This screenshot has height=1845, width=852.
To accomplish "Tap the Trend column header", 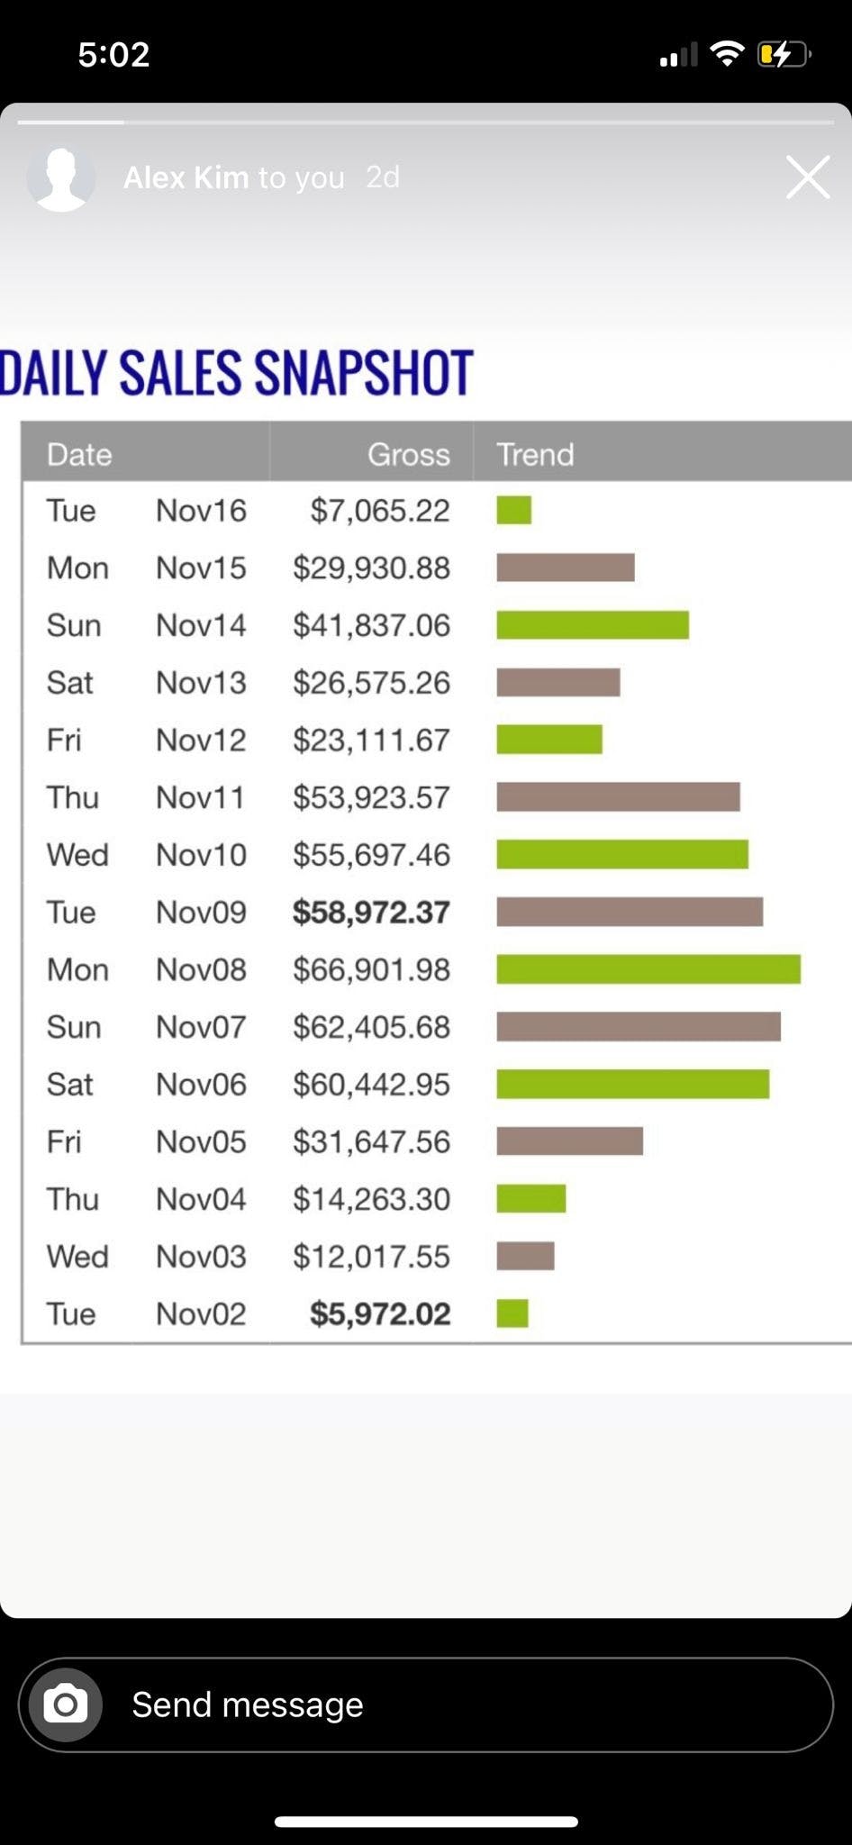I will 535,454.
